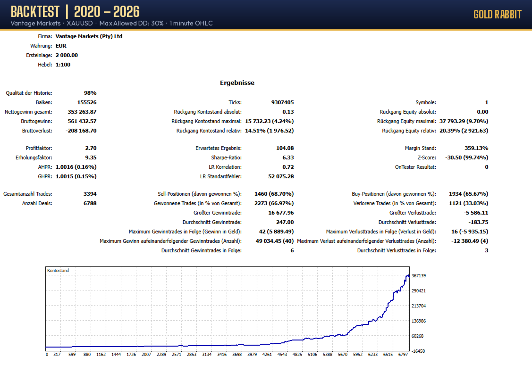Click the Ergebnisse section heading
Image resolution: width=532 pixels, height=365 pixels.
tap(237, 83)
